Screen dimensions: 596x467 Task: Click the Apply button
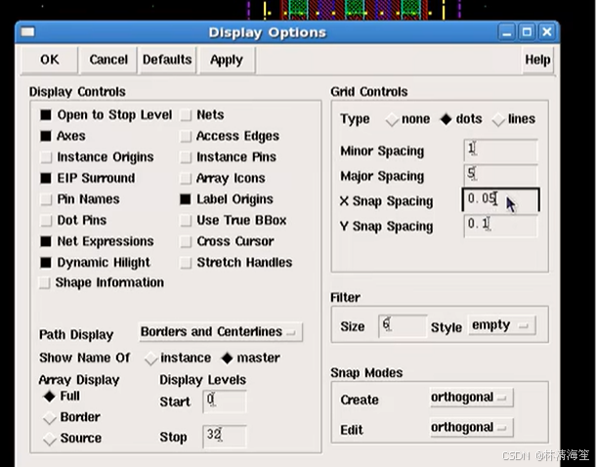(227, 60)
